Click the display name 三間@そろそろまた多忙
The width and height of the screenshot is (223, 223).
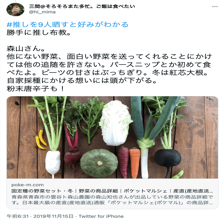(82, 6)
